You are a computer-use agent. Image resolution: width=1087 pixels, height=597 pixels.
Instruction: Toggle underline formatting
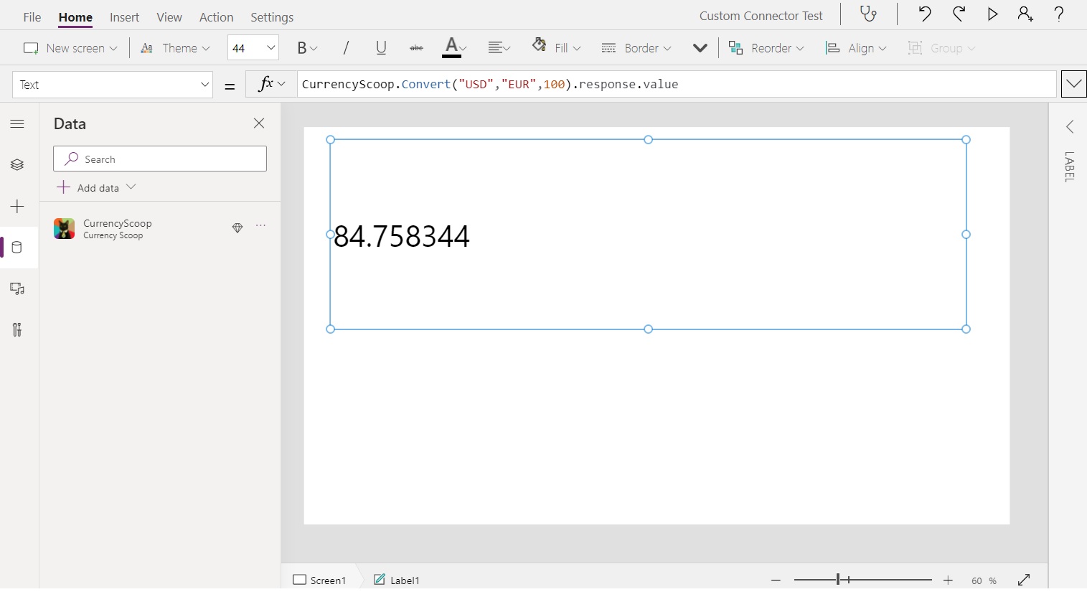(380, 47)
